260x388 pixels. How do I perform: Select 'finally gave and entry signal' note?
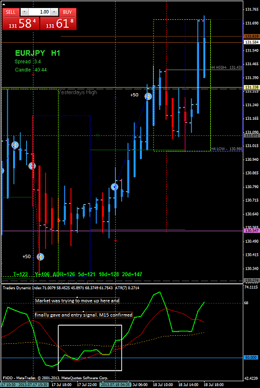point(84,315)
